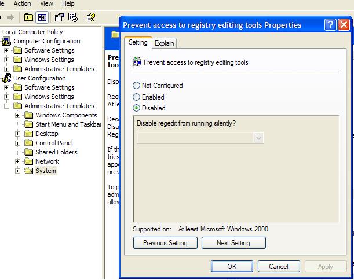Click the Up One Level toolbar icon
Viewport: 354px width, 280px height.
click(x=28, y=17)
